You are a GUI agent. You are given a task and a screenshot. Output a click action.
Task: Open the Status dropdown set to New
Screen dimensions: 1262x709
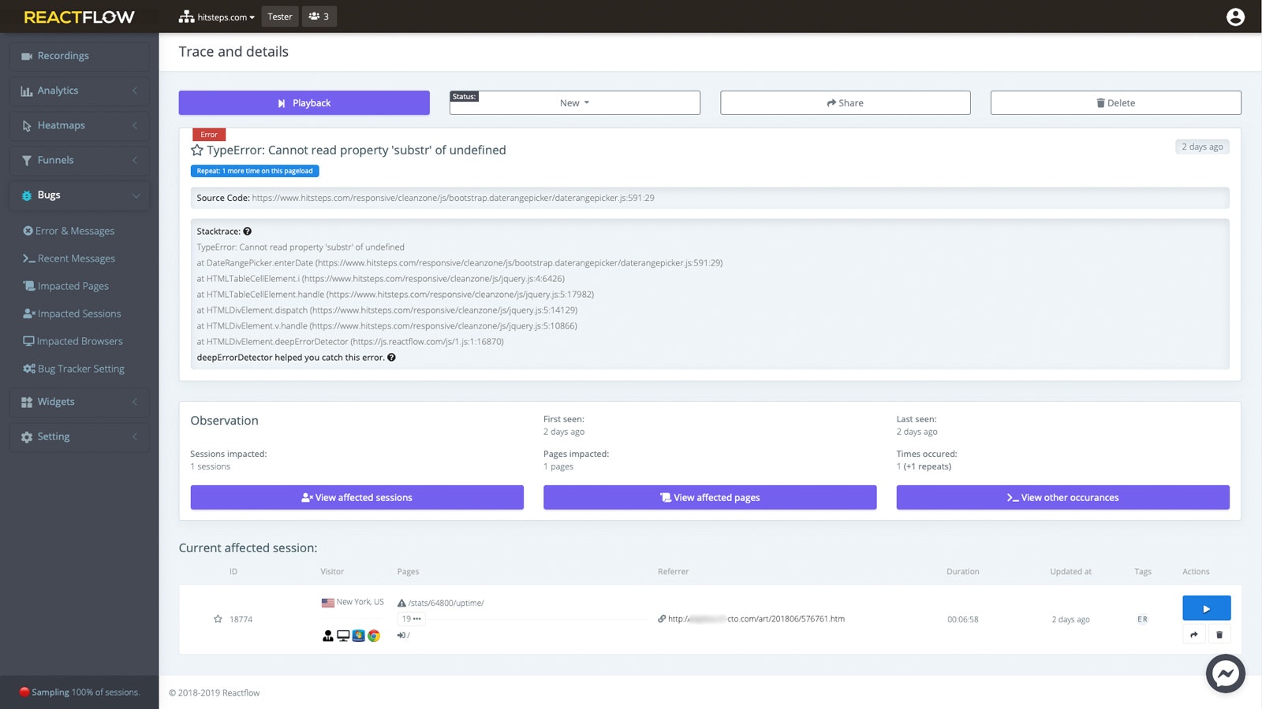pyautogui.click(x=574, y=102)
